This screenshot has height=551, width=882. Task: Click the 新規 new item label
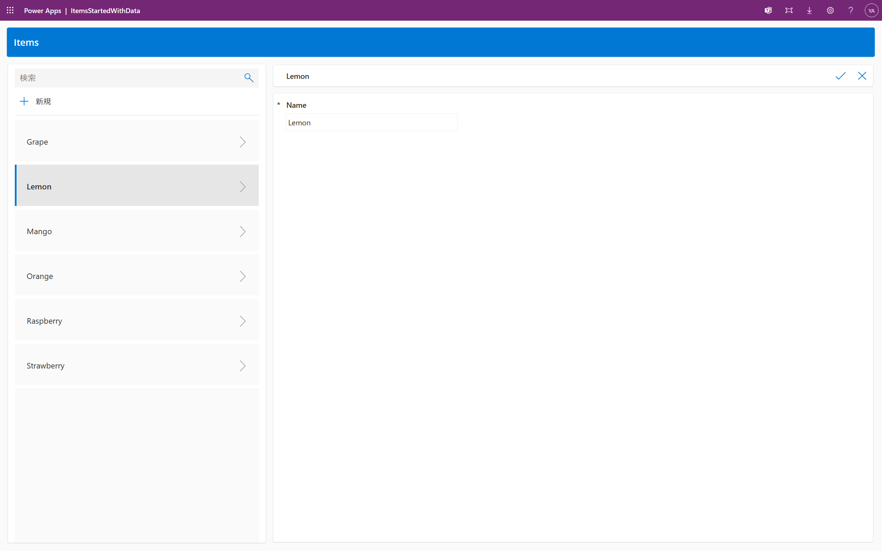(x=43, y=101)
